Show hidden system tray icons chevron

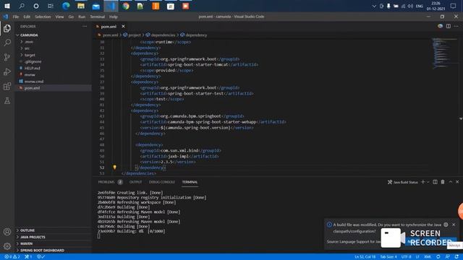[x=374, y=6]
